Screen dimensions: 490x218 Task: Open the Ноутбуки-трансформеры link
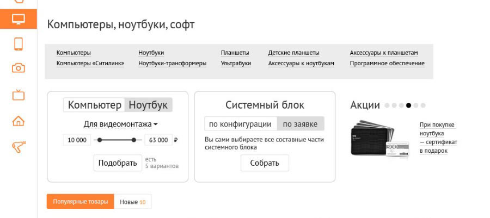tap(172, 64)
